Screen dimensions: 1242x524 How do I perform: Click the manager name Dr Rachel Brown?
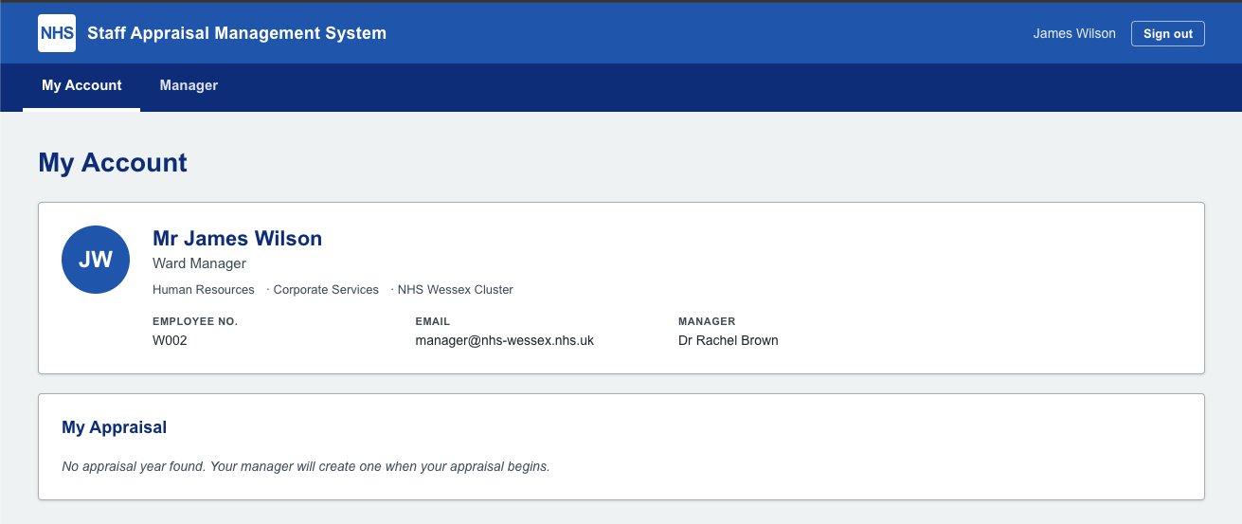[x=728, y=340]
